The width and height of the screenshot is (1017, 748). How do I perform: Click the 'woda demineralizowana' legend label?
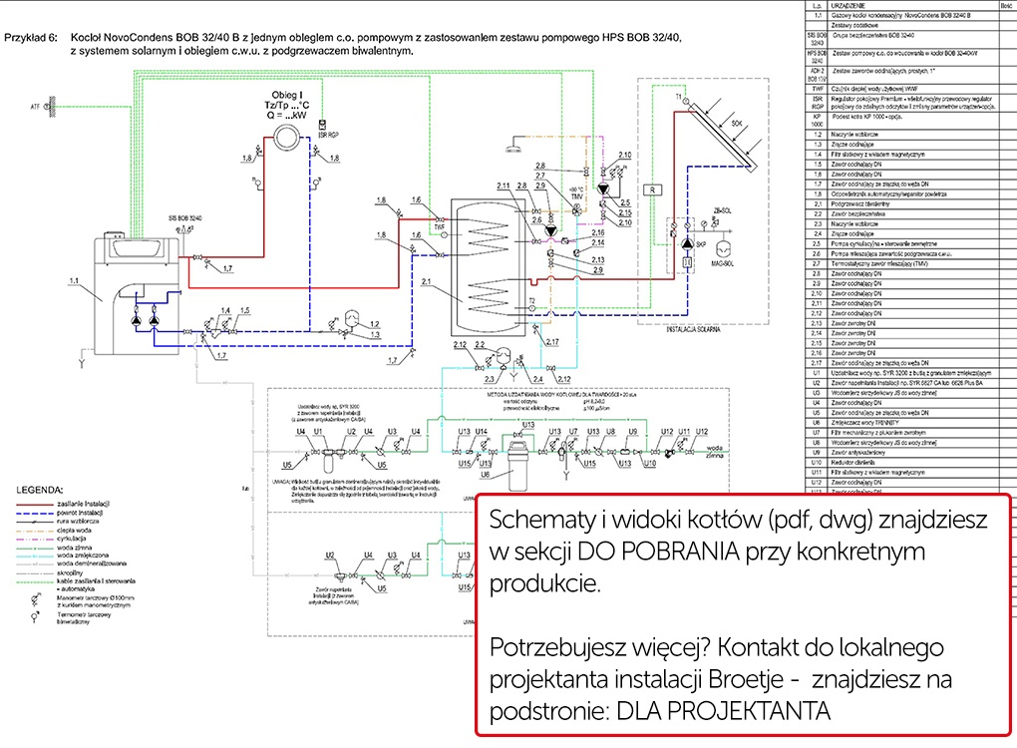tap(92, 563)
